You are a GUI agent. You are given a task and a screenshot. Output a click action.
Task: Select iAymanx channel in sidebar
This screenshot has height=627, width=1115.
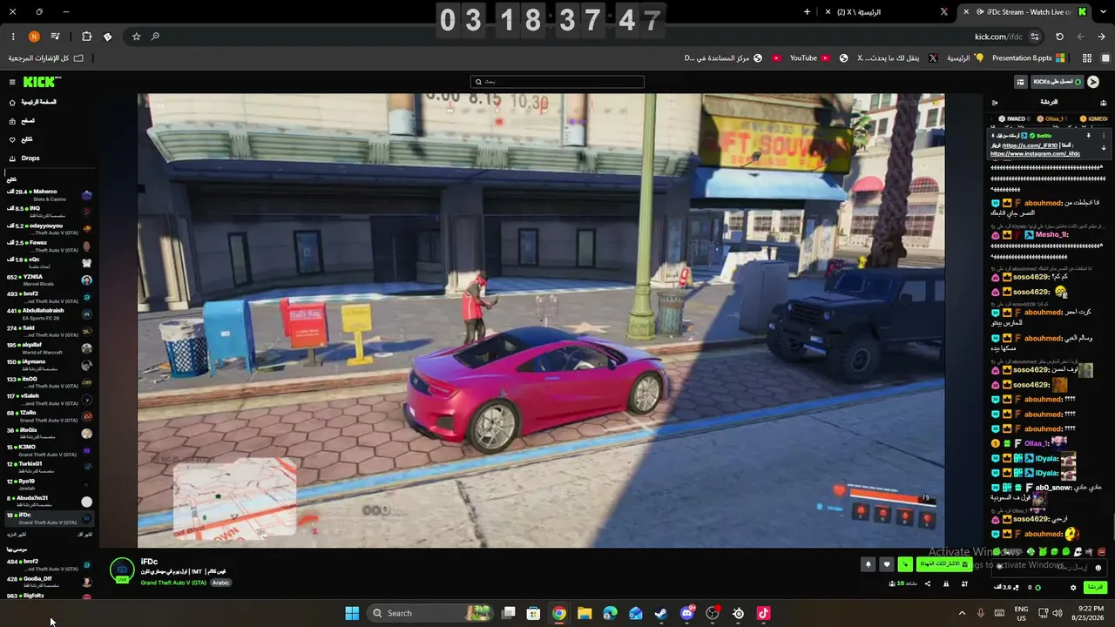click(49, 364)
